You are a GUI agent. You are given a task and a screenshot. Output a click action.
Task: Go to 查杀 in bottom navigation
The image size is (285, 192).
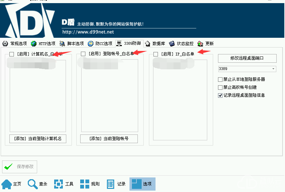tap(37, 184)
